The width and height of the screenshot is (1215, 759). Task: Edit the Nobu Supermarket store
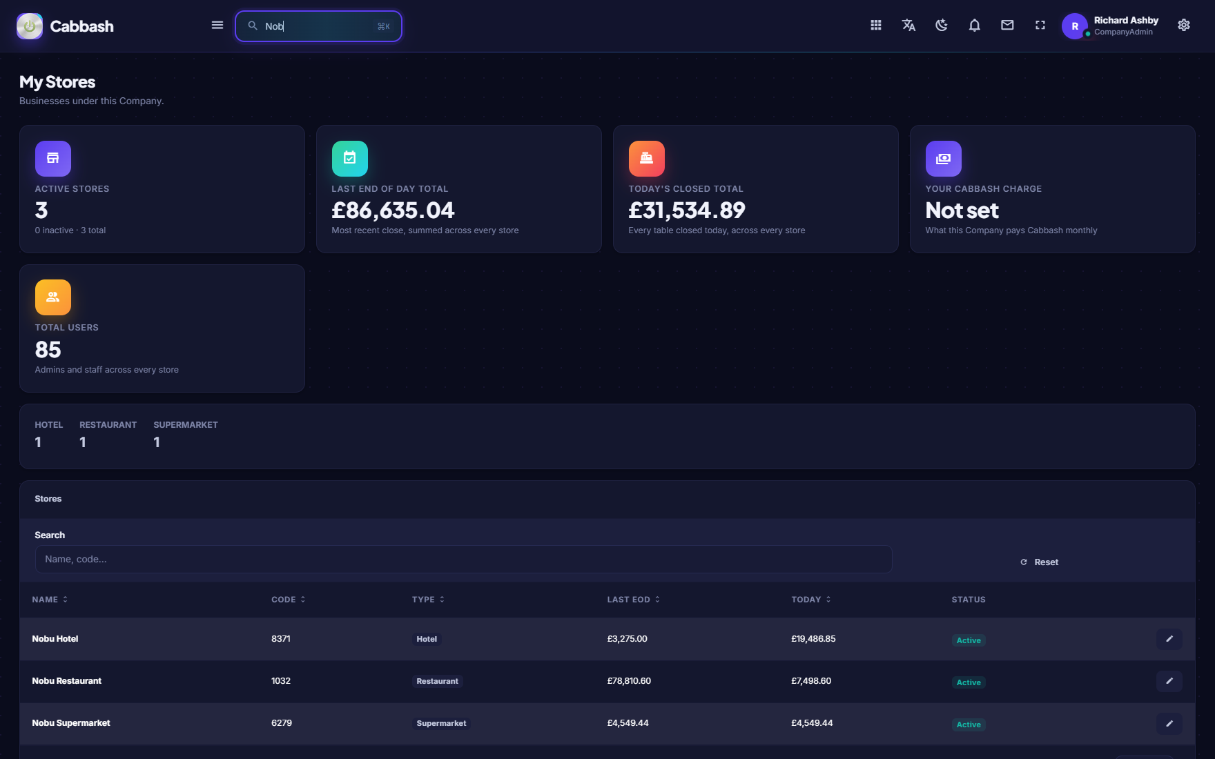click(1169, 723)
